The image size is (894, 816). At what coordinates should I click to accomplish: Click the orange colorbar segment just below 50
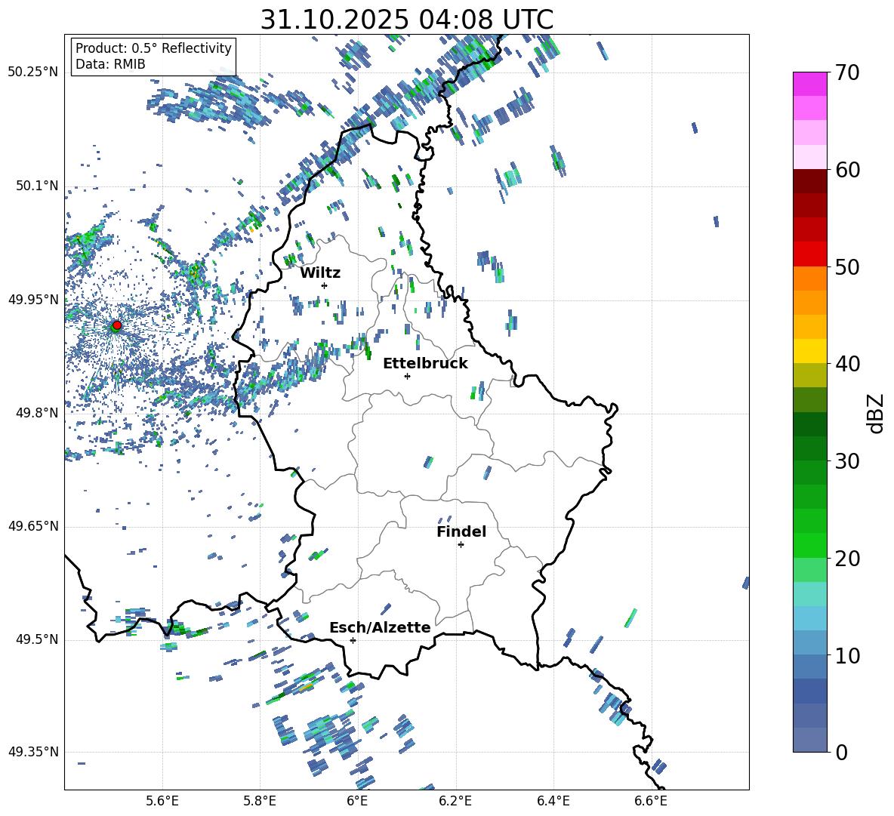coord(809,279)
